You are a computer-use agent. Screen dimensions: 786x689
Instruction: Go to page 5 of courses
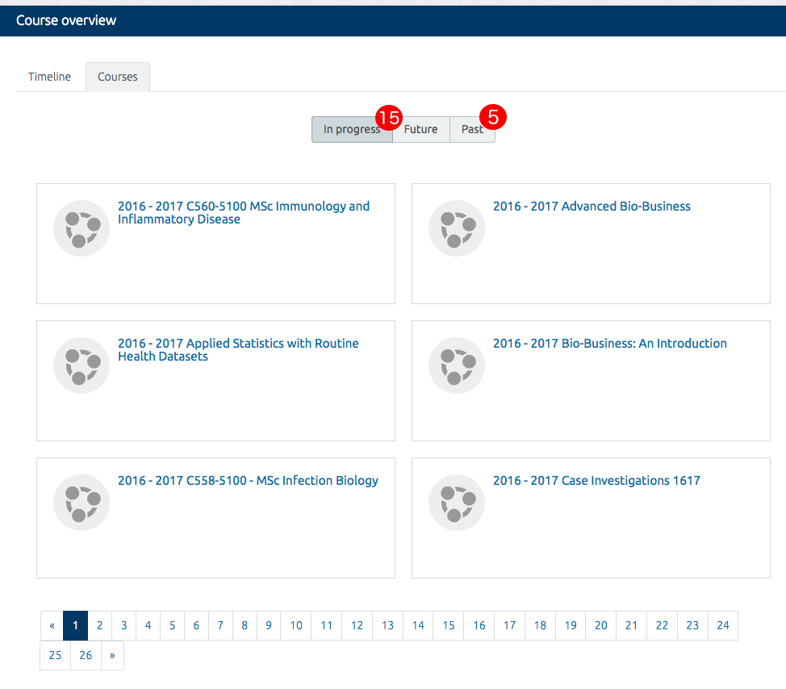(172, 625)
